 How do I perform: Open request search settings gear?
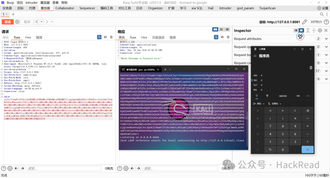pyautogui.click(x=10, y=168)
